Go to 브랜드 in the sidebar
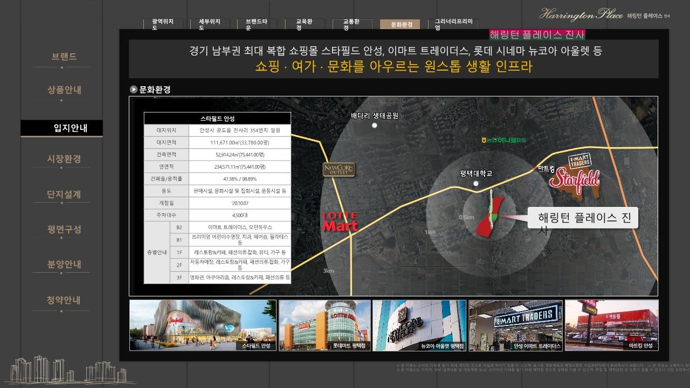The width and height of the screenshot is (690, 388). point(64,57)
